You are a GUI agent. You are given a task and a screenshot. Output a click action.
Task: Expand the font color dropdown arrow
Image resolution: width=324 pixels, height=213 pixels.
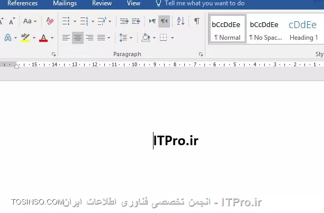click(52, 38)
